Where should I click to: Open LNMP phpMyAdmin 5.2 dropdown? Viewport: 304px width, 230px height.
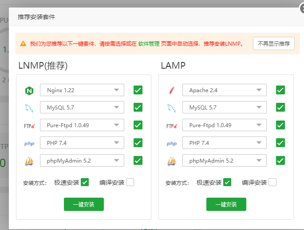(x=82, y=160)
